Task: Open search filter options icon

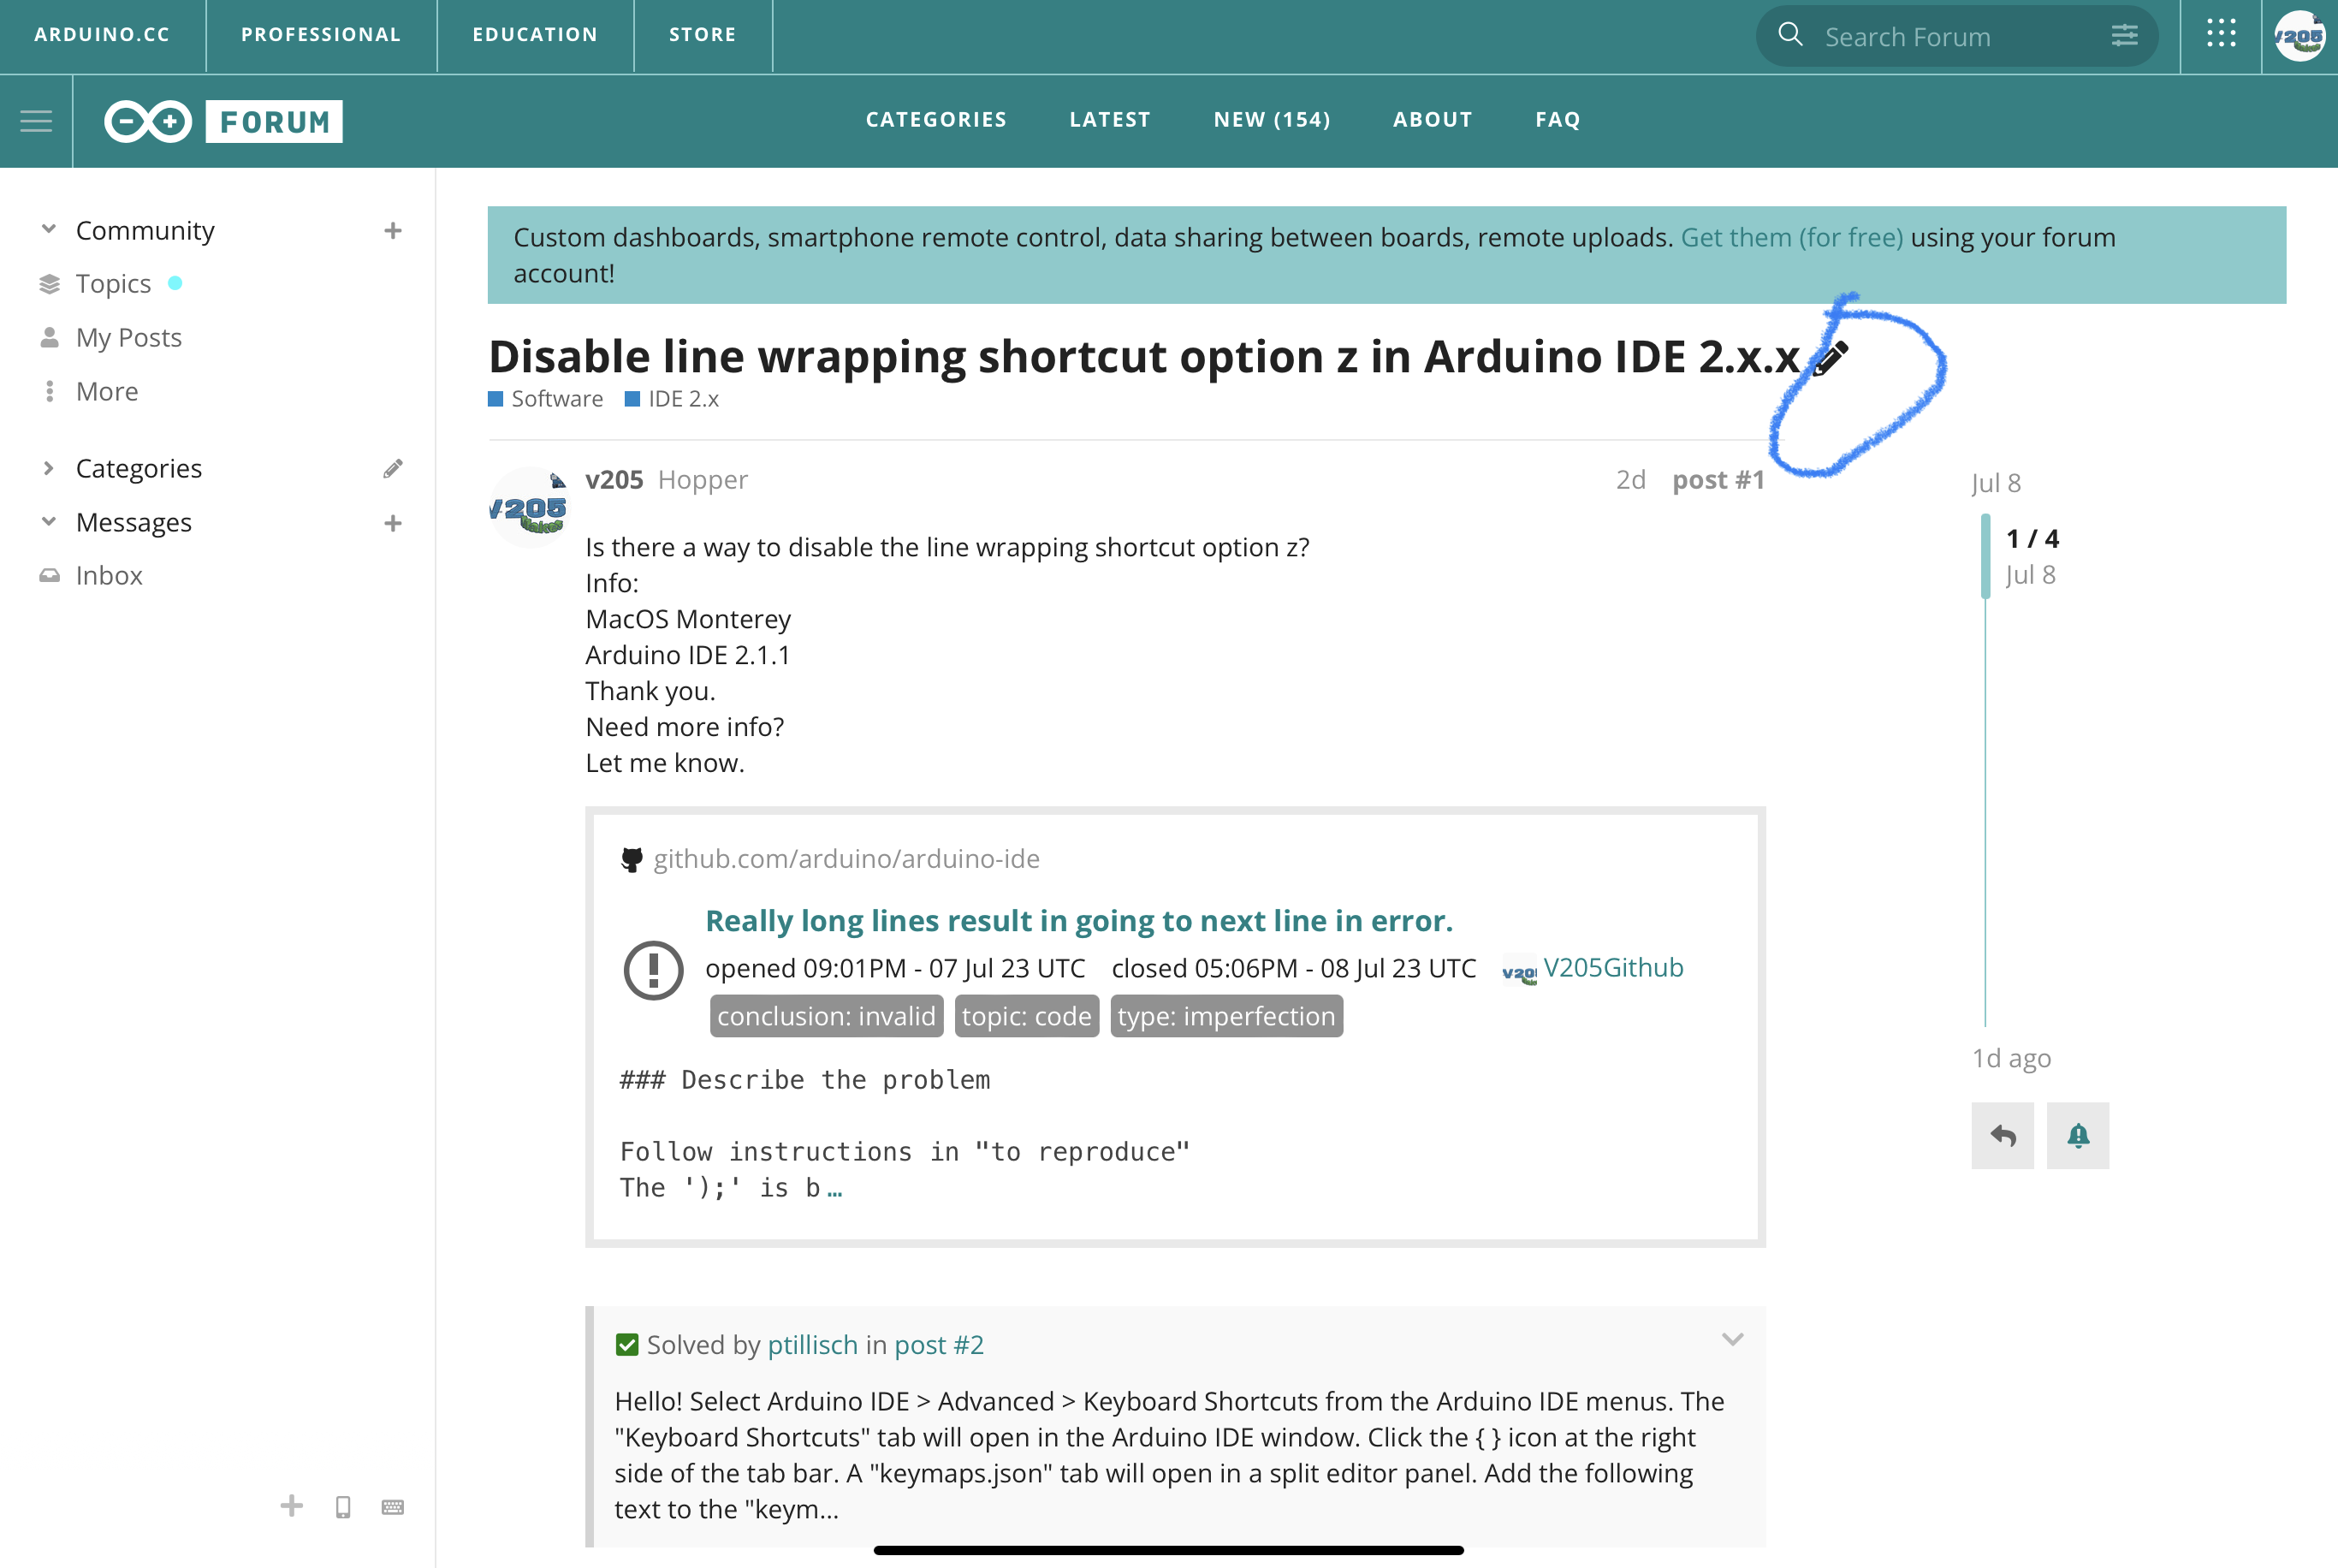Action: [2124, 36]
